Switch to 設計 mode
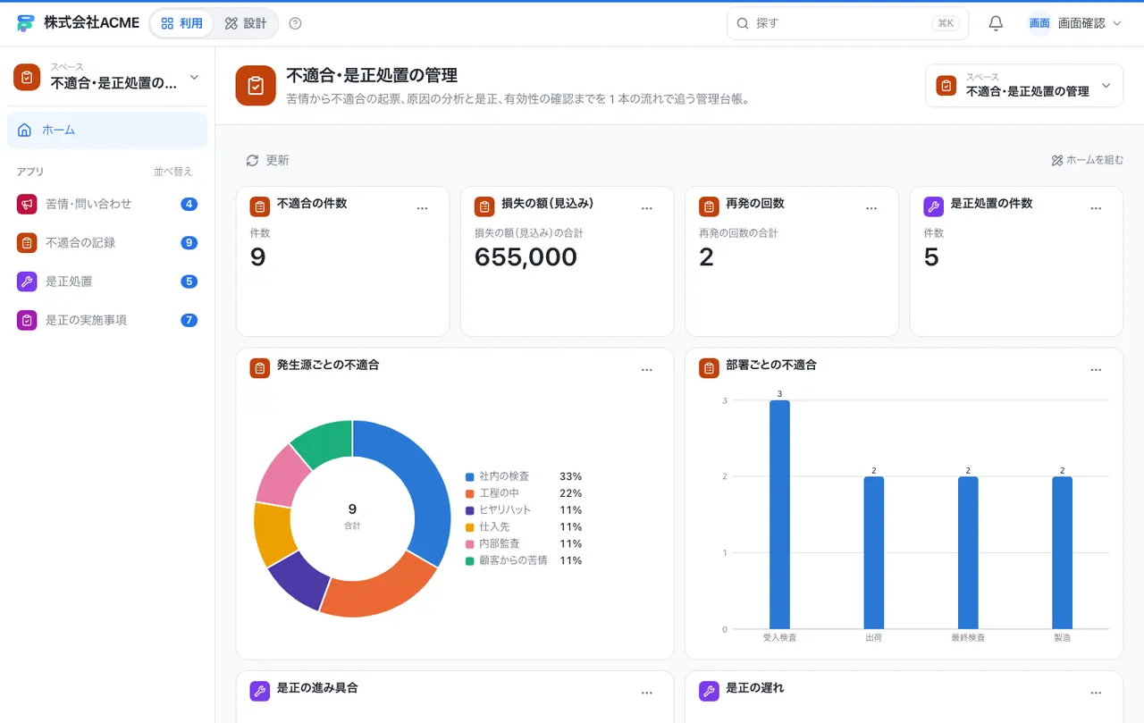1144x723 pixels. coord(246,23)
